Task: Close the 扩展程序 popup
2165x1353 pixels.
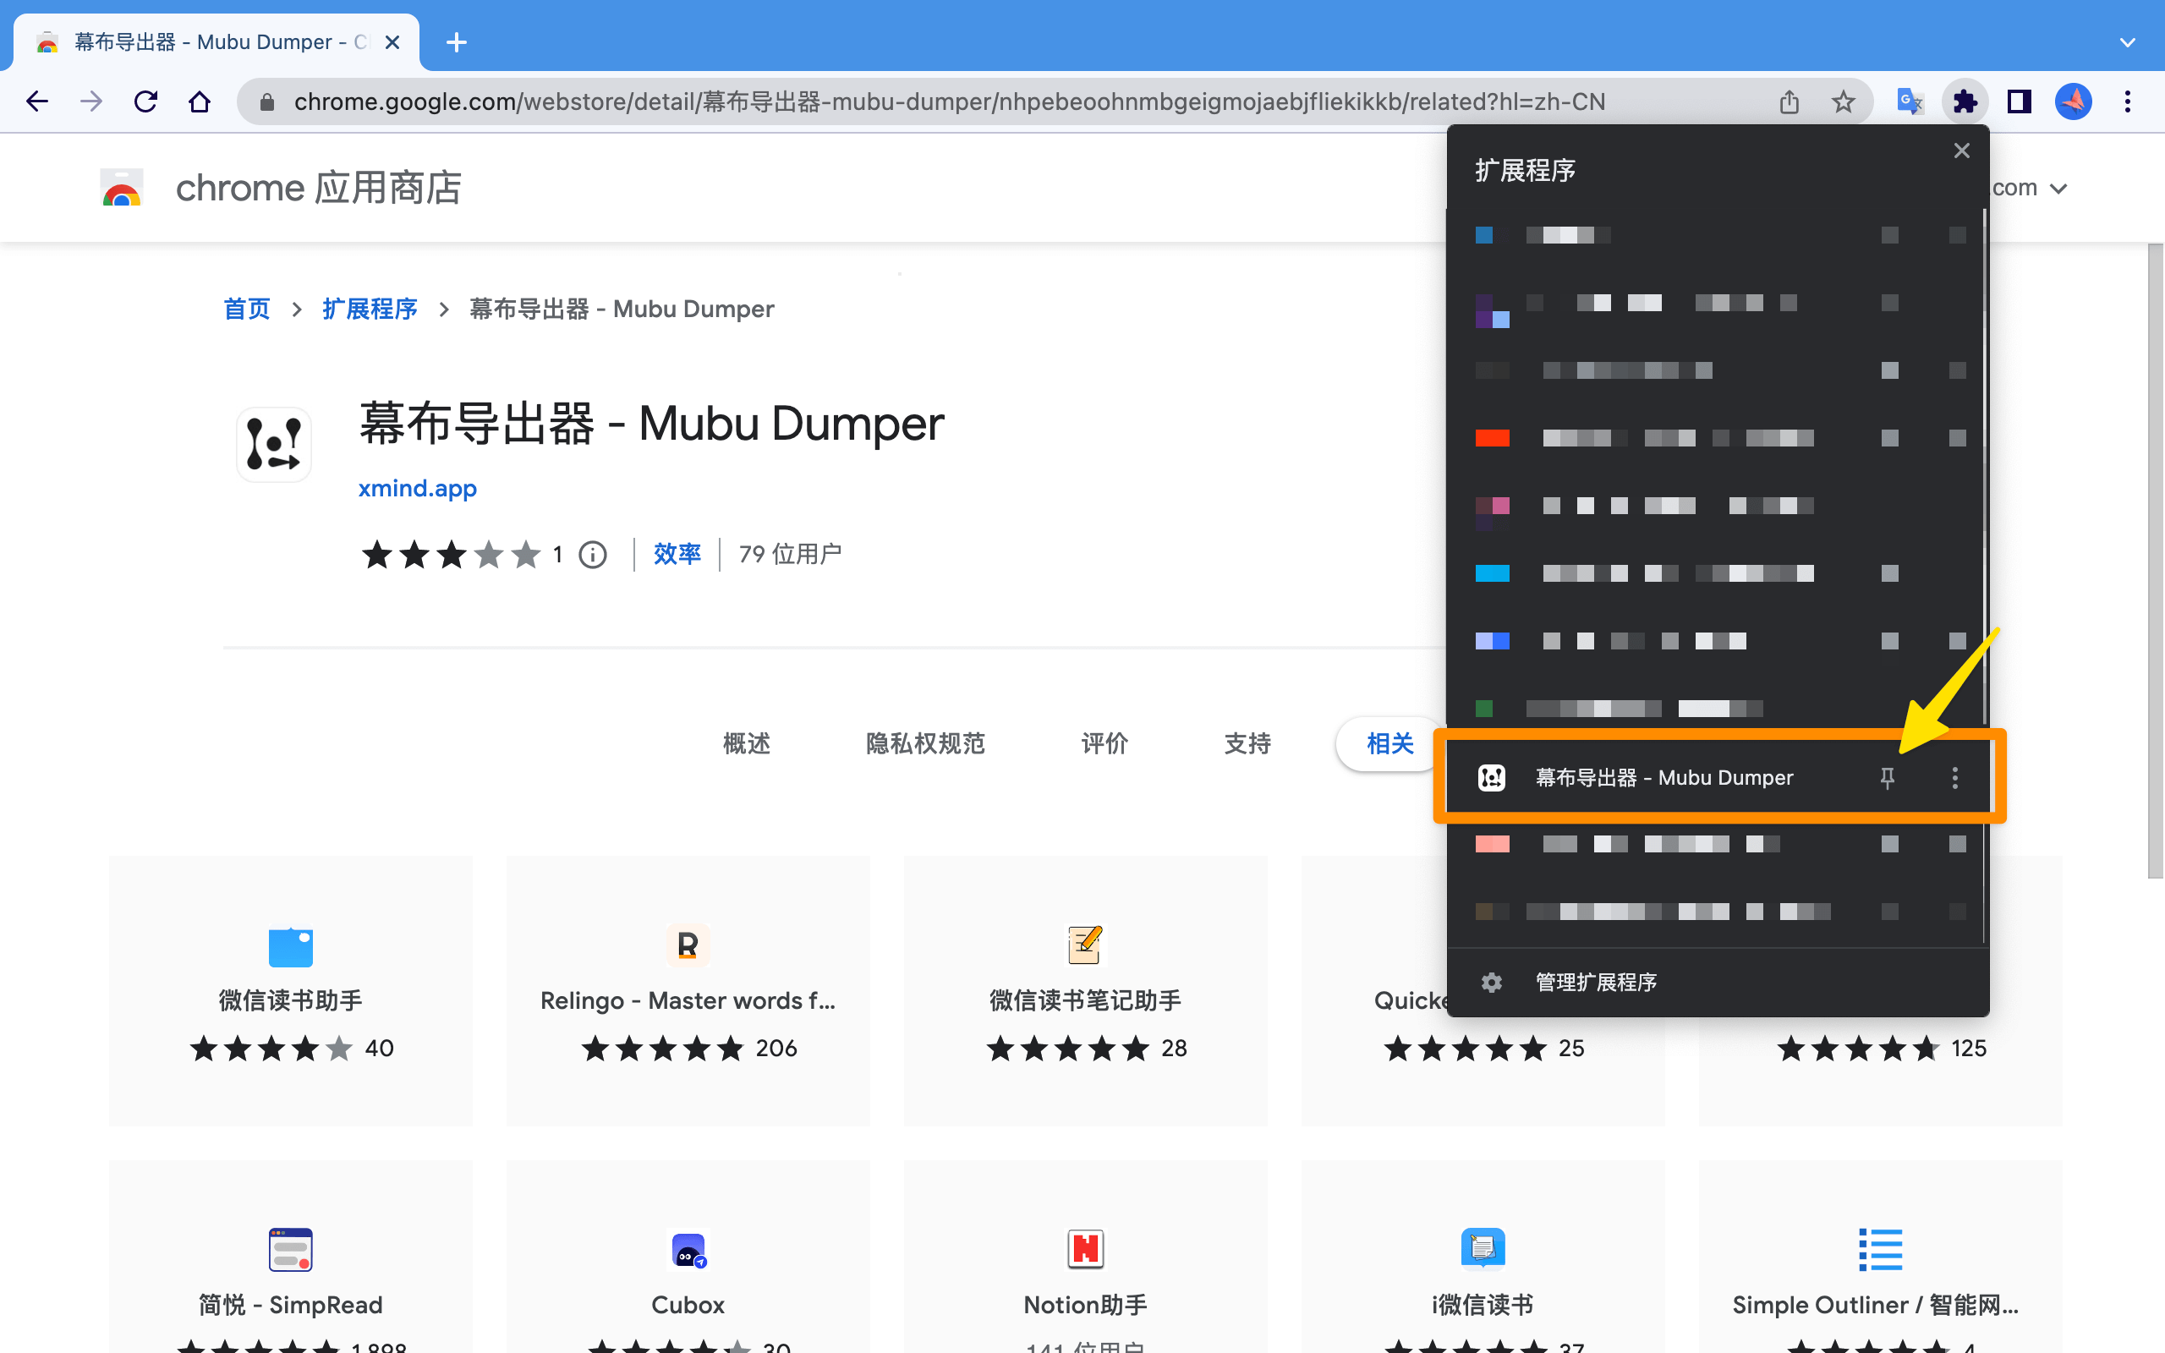Action: [1961, 151]
